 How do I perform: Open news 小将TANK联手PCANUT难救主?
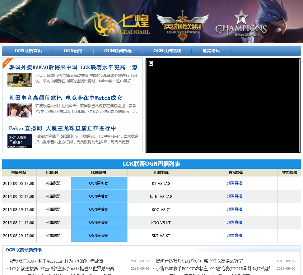pos(213,268)
